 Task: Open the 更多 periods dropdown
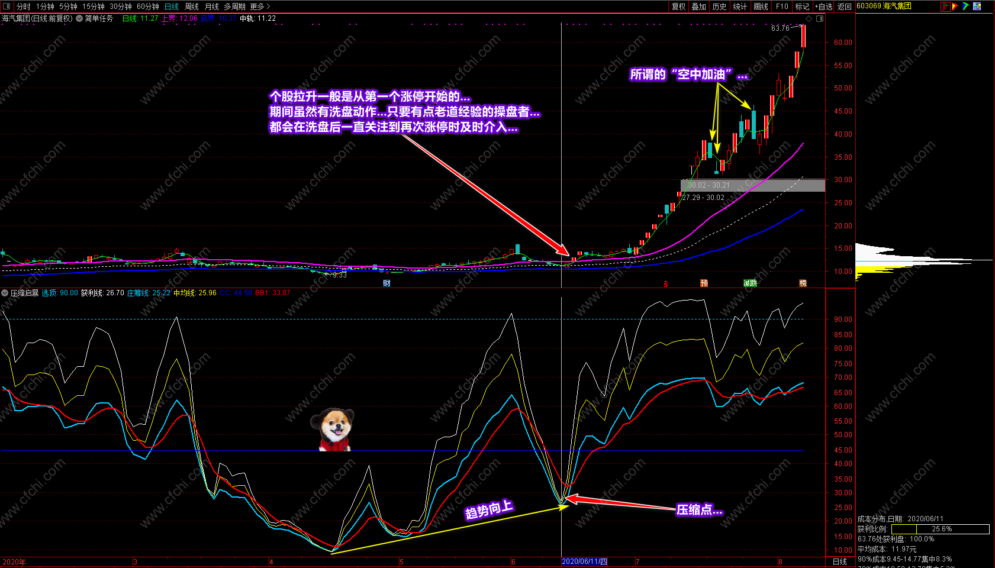click(260, 7)
